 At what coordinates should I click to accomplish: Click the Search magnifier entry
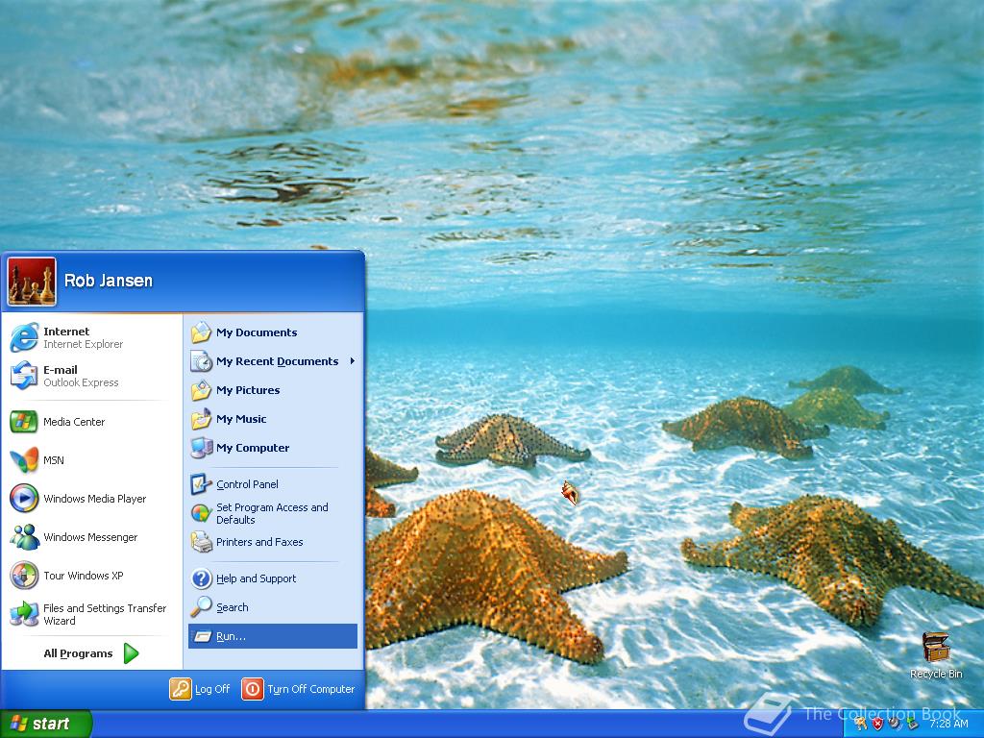(x=273, y=607)
